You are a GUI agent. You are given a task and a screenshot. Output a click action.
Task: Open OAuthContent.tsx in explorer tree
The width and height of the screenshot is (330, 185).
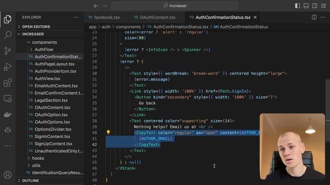(x=50, y=107)
